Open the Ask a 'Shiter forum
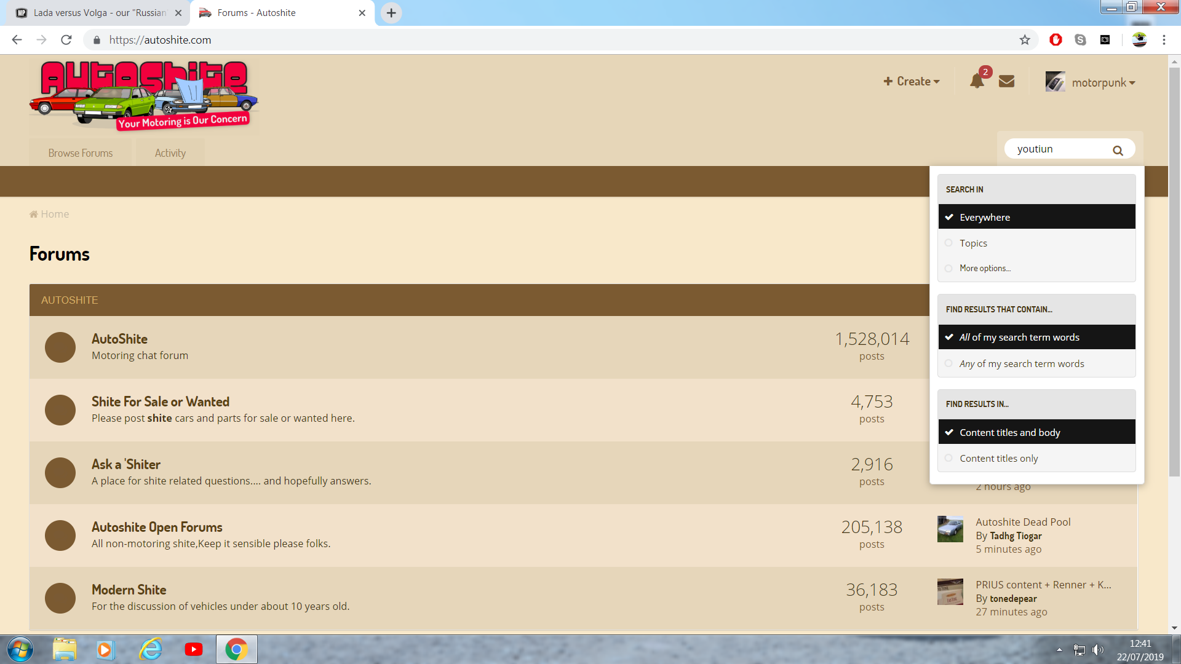The height and width of the screenshot is (664, 1181). point(126,464)
